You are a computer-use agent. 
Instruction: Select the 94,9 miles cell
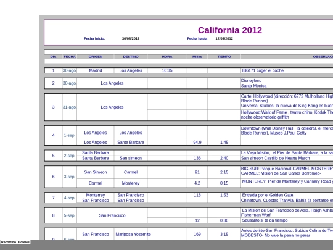[x=197, y=143]
